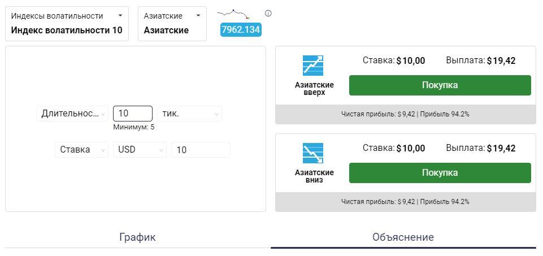Click the Азиатские вниз contract label

[x=314, y=176]
